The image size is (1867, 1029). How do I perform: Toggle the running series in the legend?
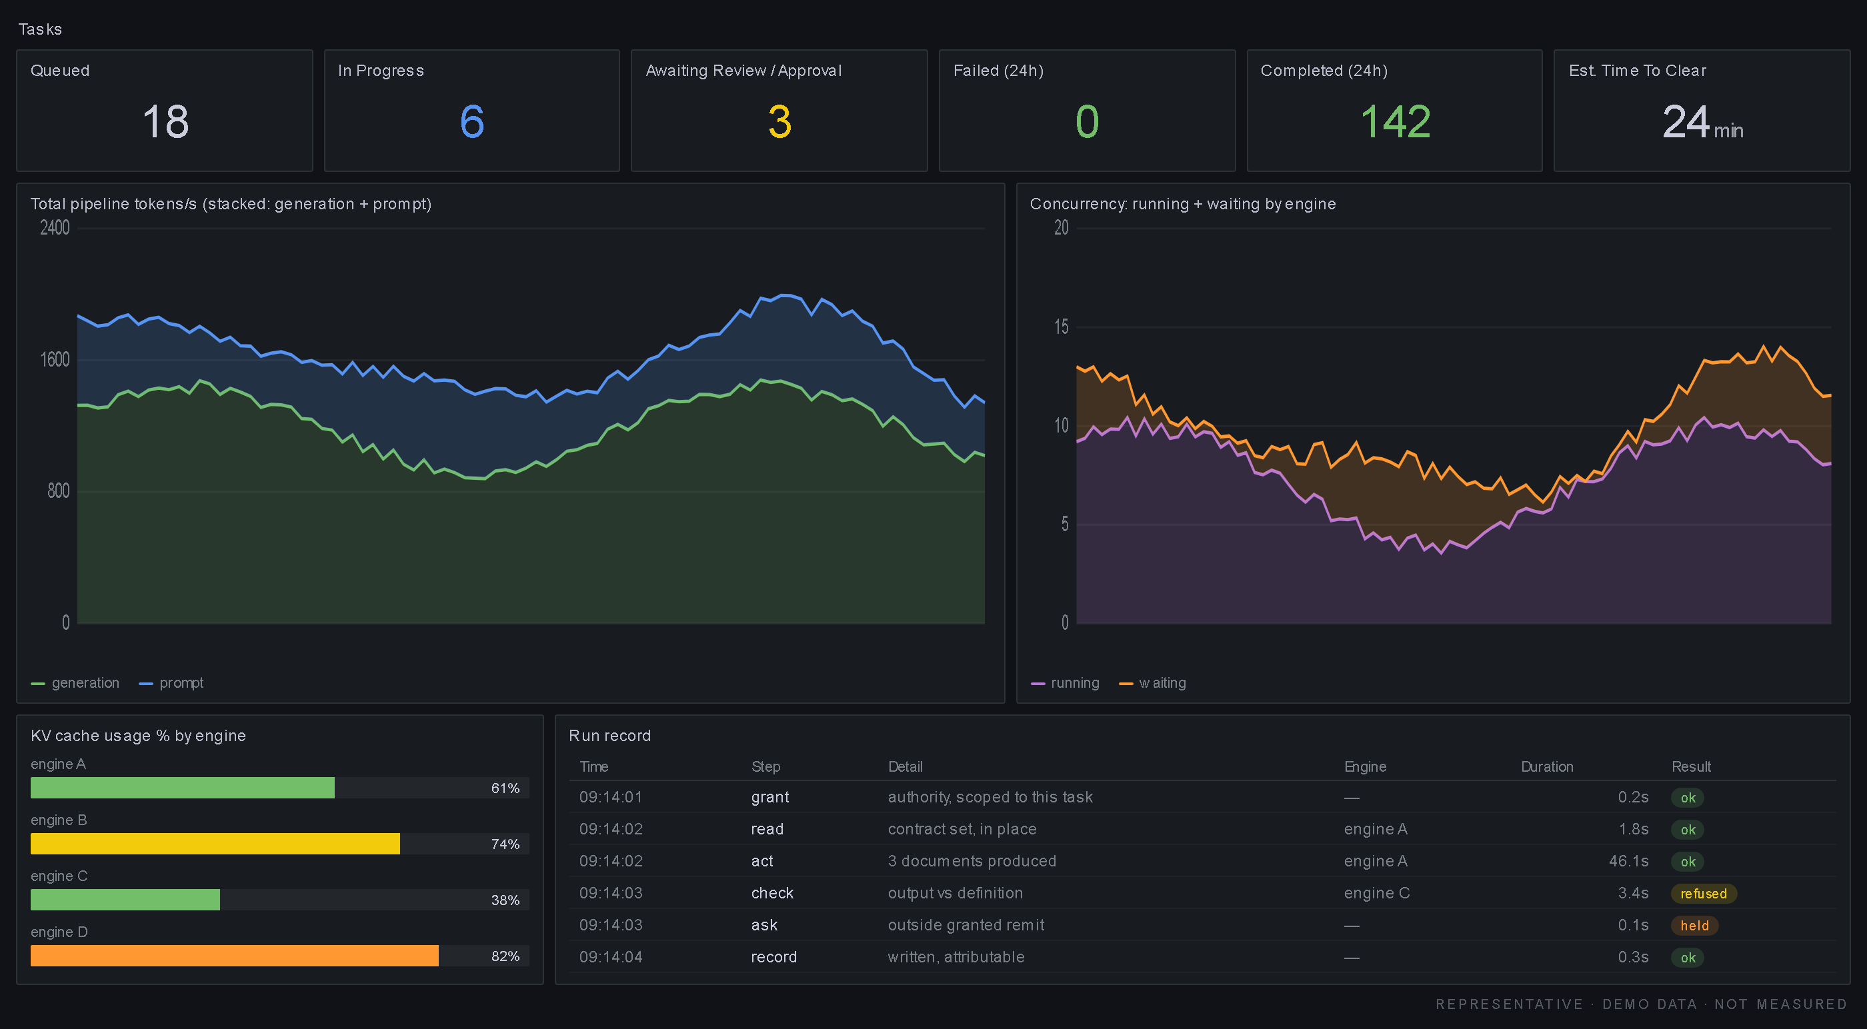[1065, 682]
